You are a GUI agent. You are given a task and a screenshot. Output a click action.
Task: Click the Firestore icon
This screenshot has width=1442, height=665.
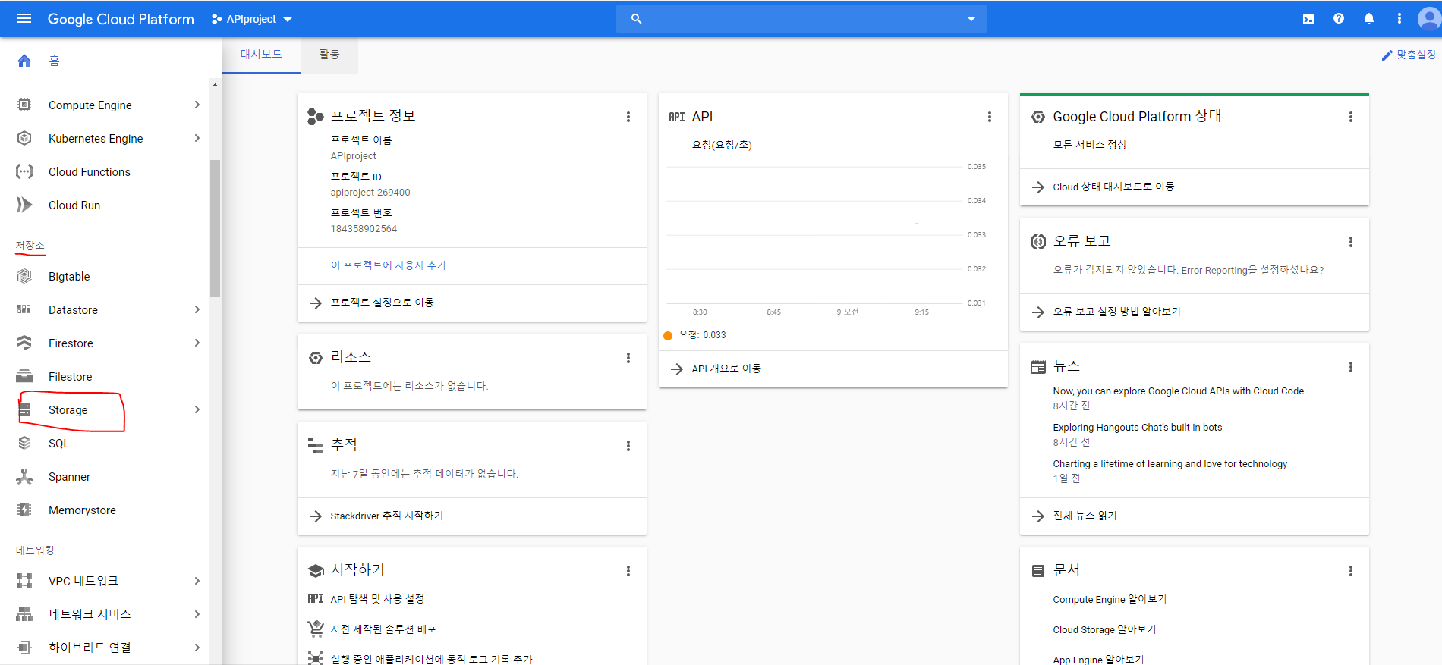[x=24, y=343]
